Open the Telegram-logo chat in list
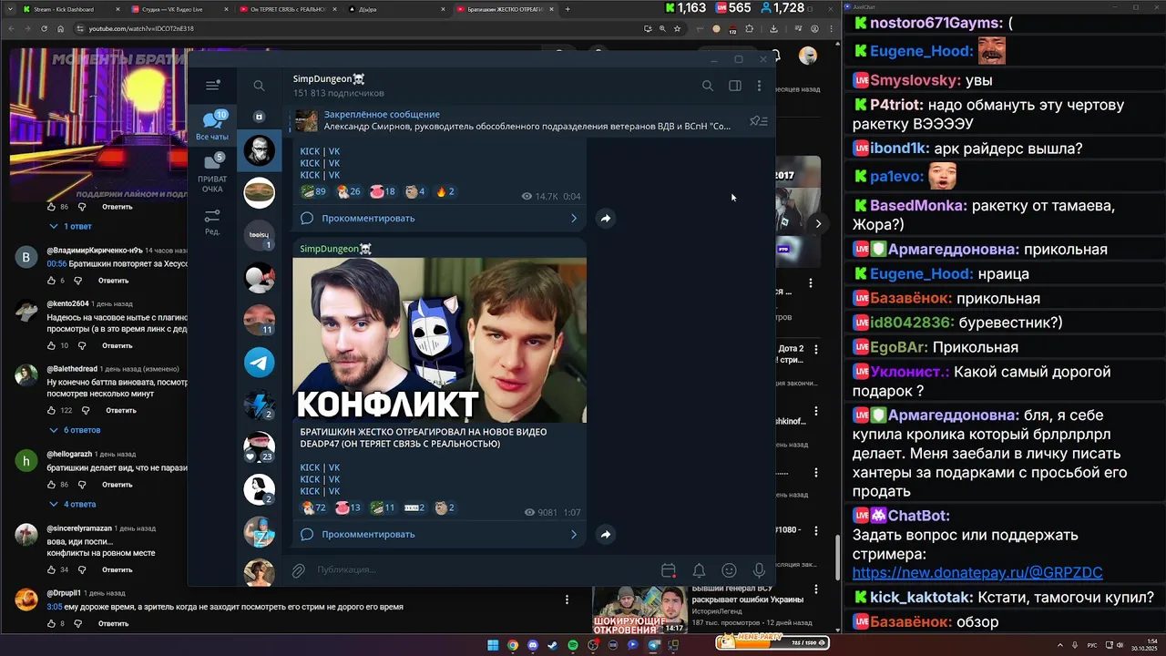Screen dimensions: 1166x656 (260, 363)
